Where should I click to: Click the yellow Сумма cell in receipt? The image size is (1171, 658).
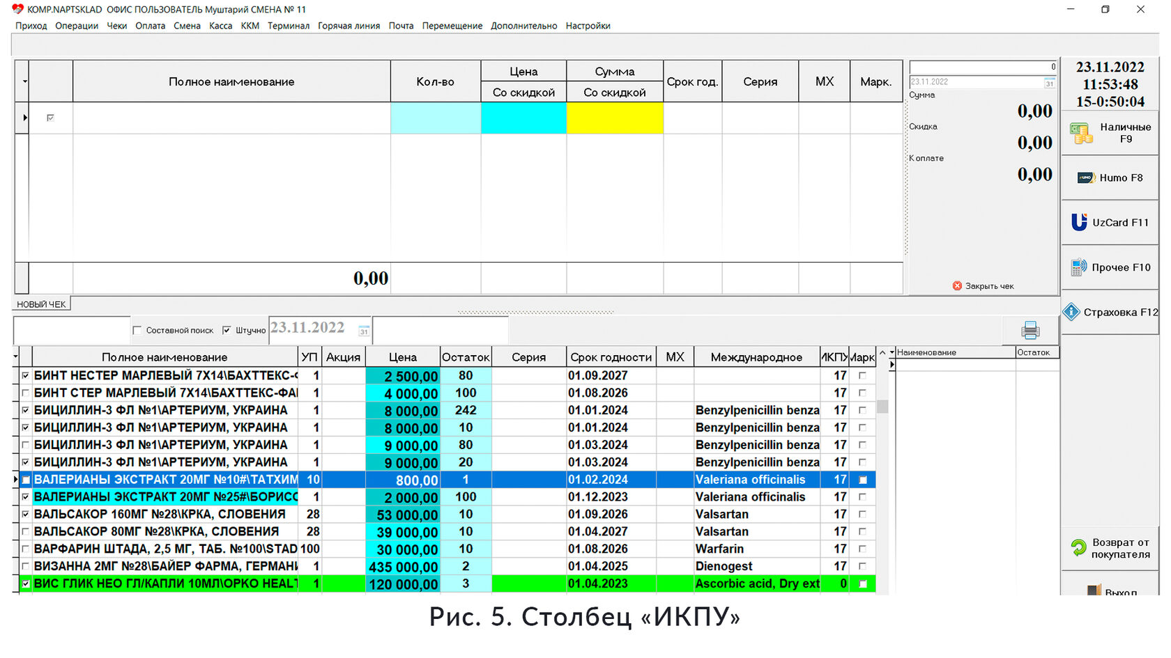[615, 118]
